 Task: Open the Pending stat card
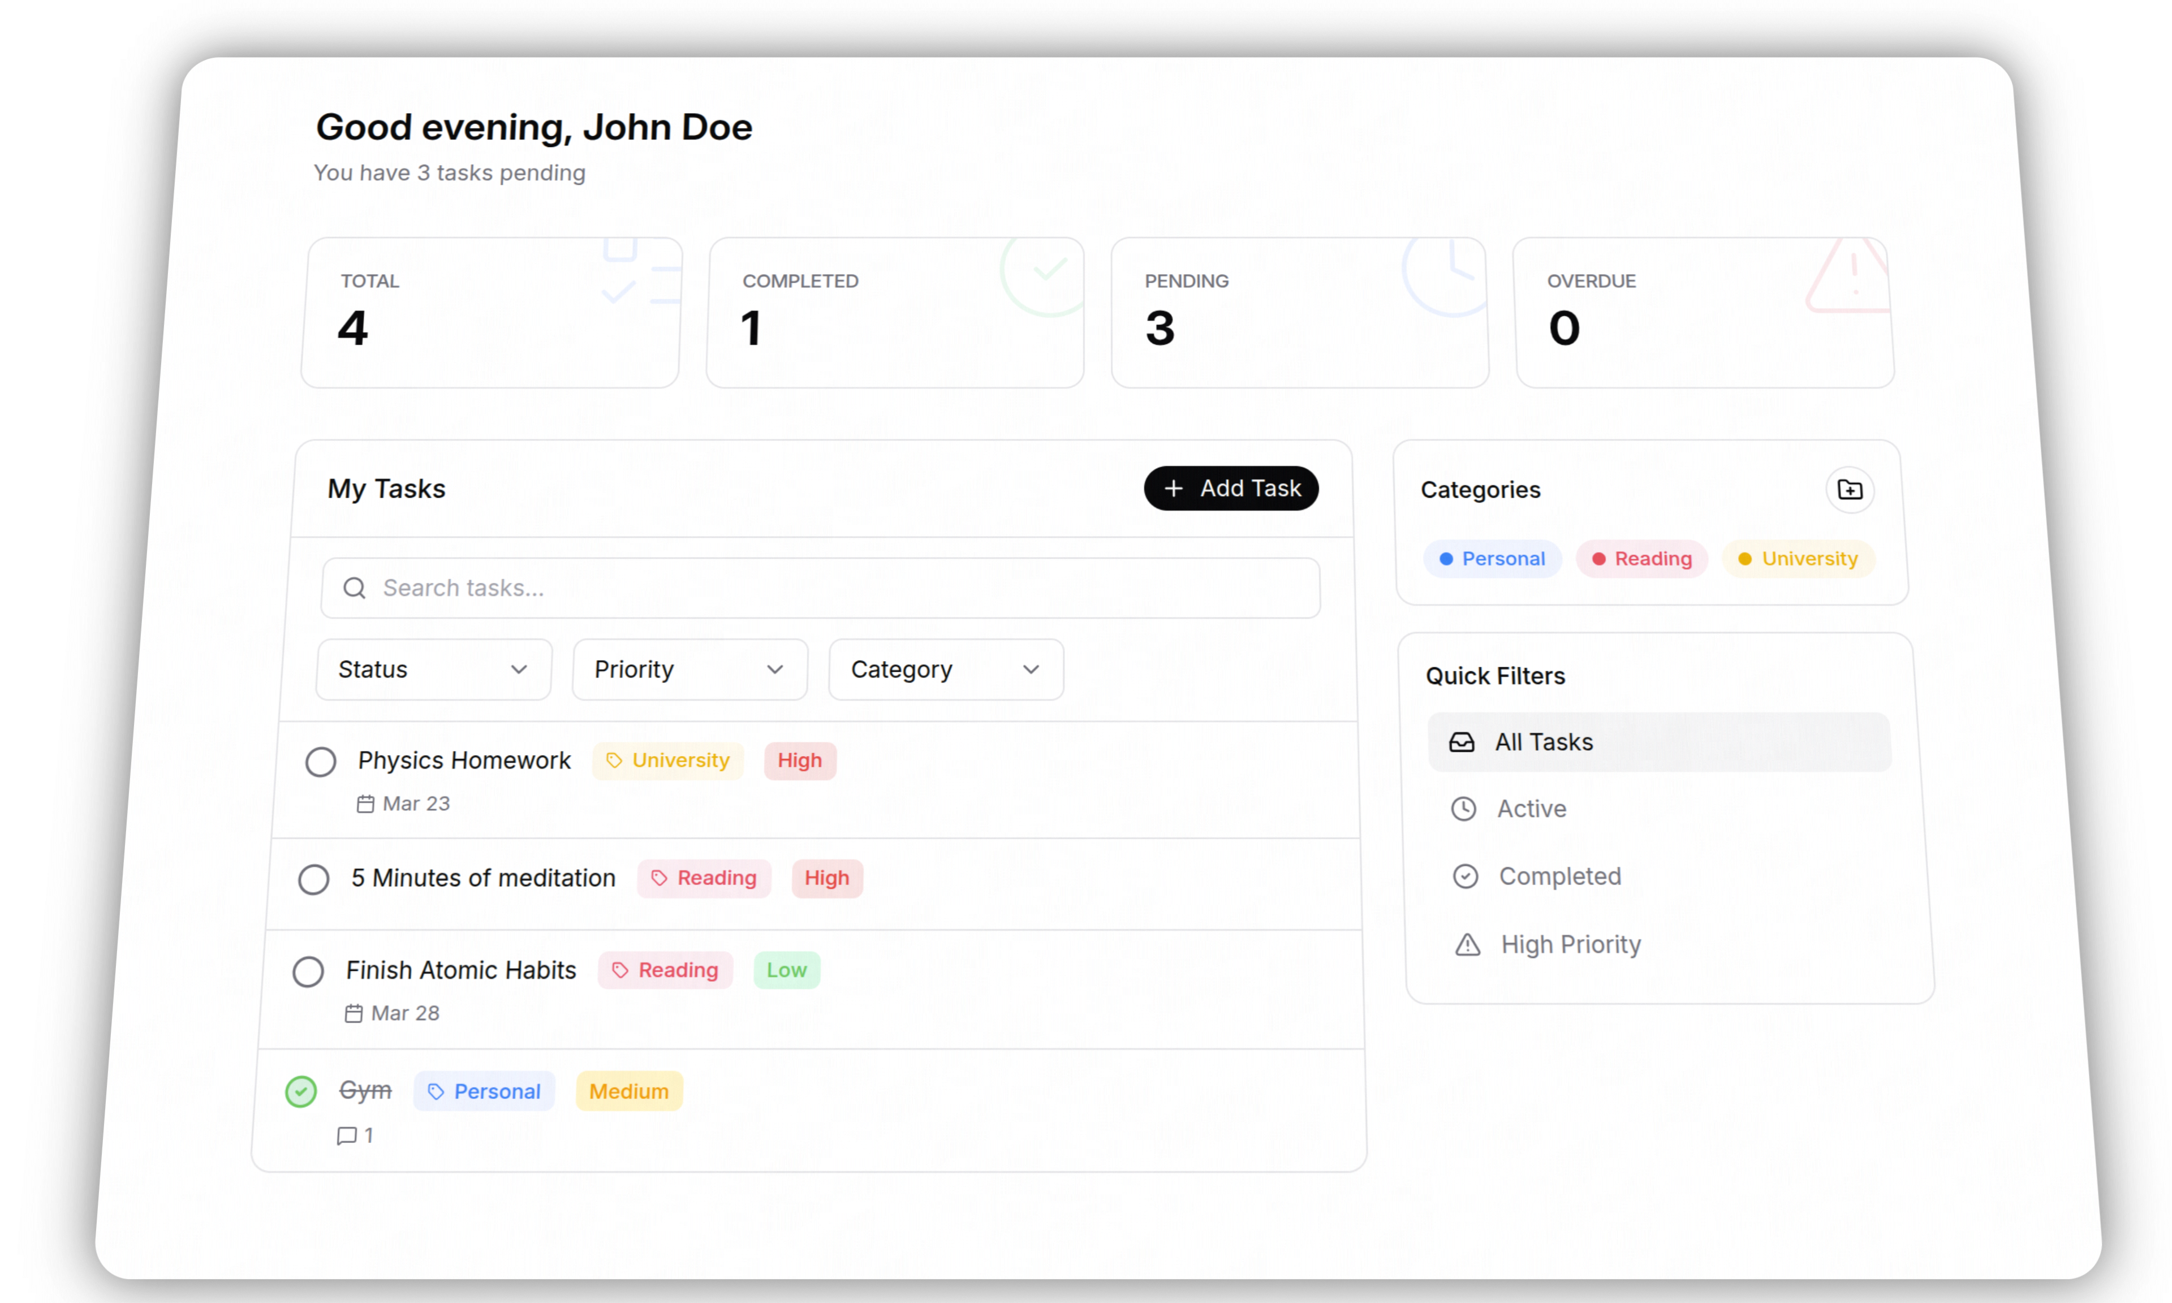coord(1299,313)
